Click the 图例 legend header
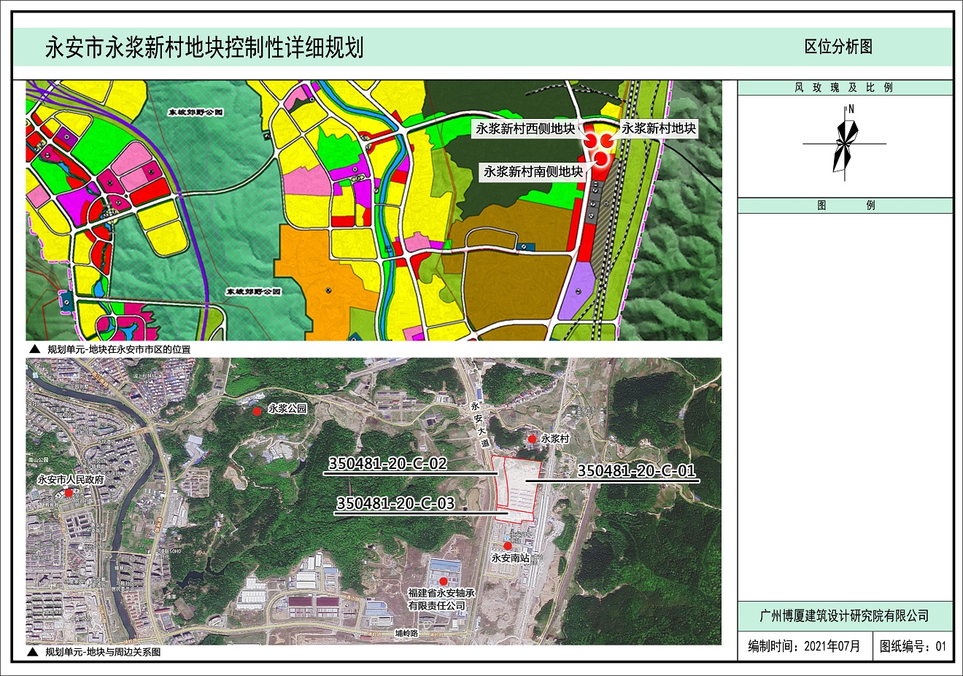Image resolution: width=963 pixels, height=676 pixels. 845,206
